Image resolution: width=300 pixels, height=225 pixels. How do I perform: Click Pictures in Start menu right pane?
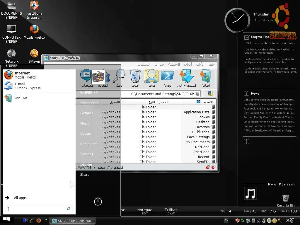(x=86, y=113)
